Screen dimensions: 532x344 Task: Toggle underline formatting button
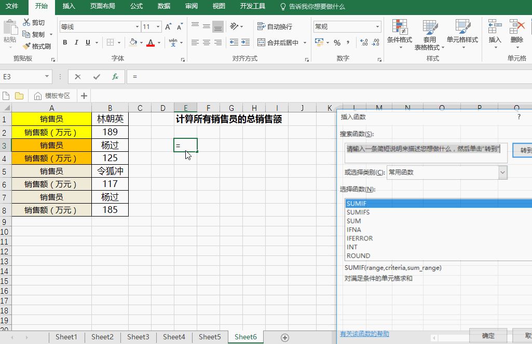pyautogui.click(x=88, y=42)
